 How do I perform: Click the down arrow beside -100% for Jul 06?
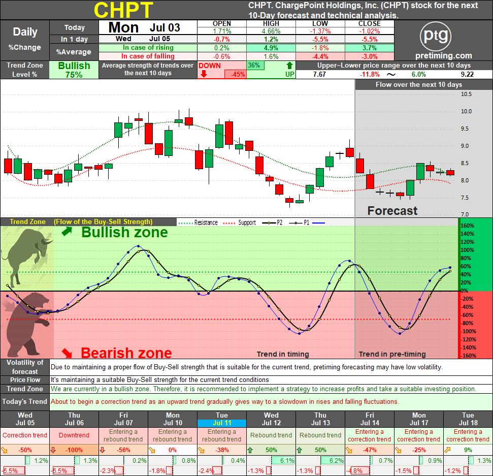(x=53, y=450)
